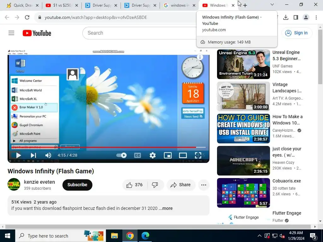Open the Minecraft just close your eyes thumbnail

tap(243, 160)
